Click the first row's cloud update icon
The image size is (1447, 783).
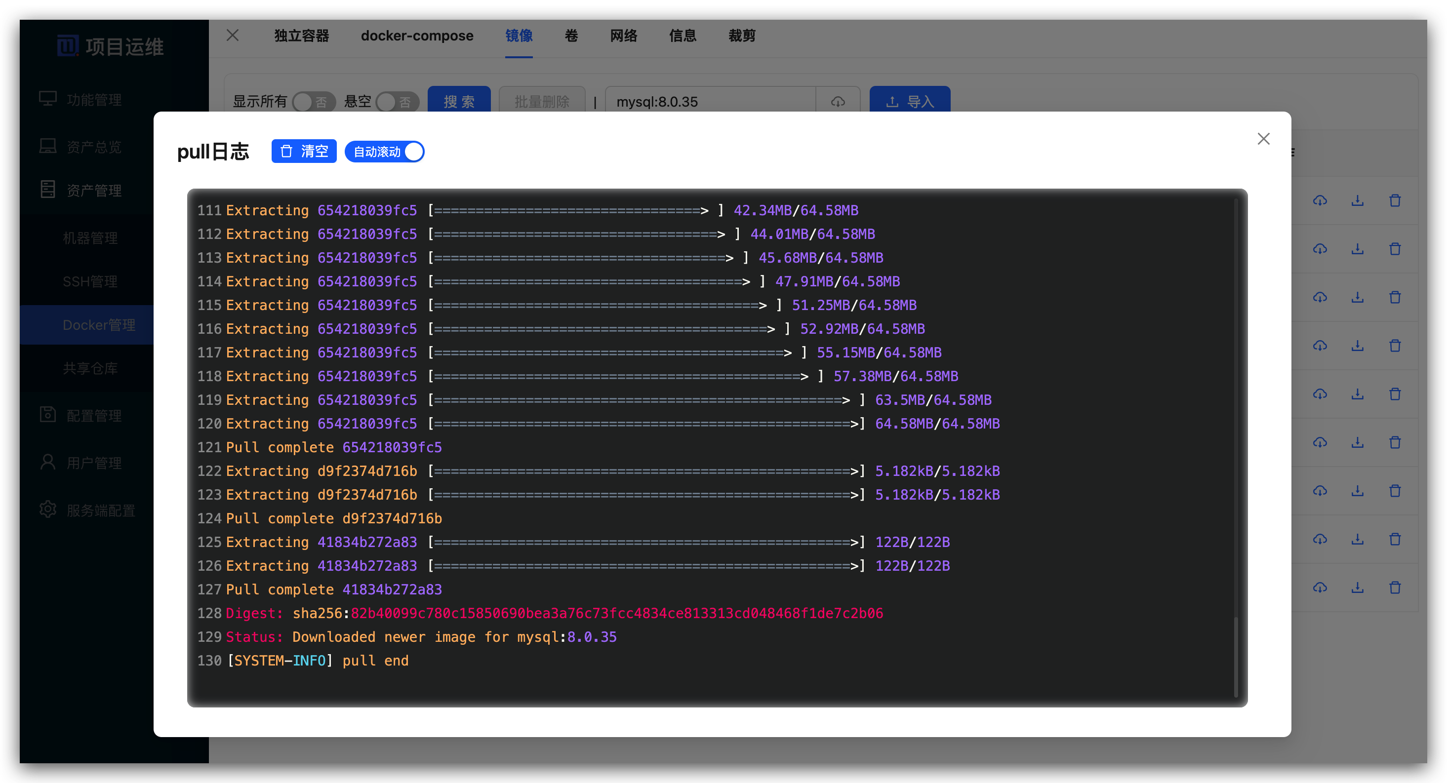click(1320, 200)
